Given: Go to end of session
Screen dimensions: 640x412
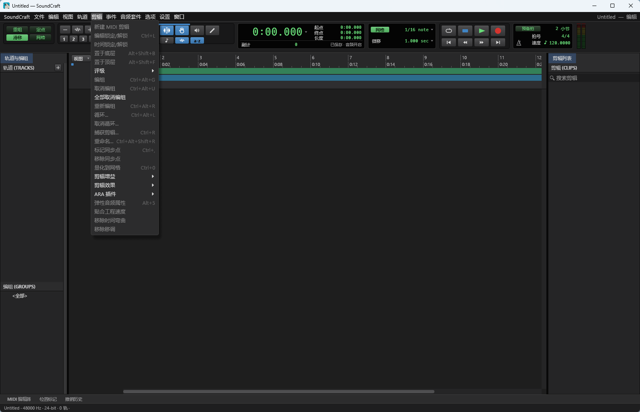Looking at the screenshot, I should pos(498,42).
